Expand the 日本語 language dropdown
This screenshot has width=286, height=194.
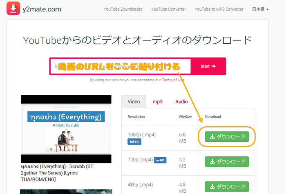click(260, 9)
